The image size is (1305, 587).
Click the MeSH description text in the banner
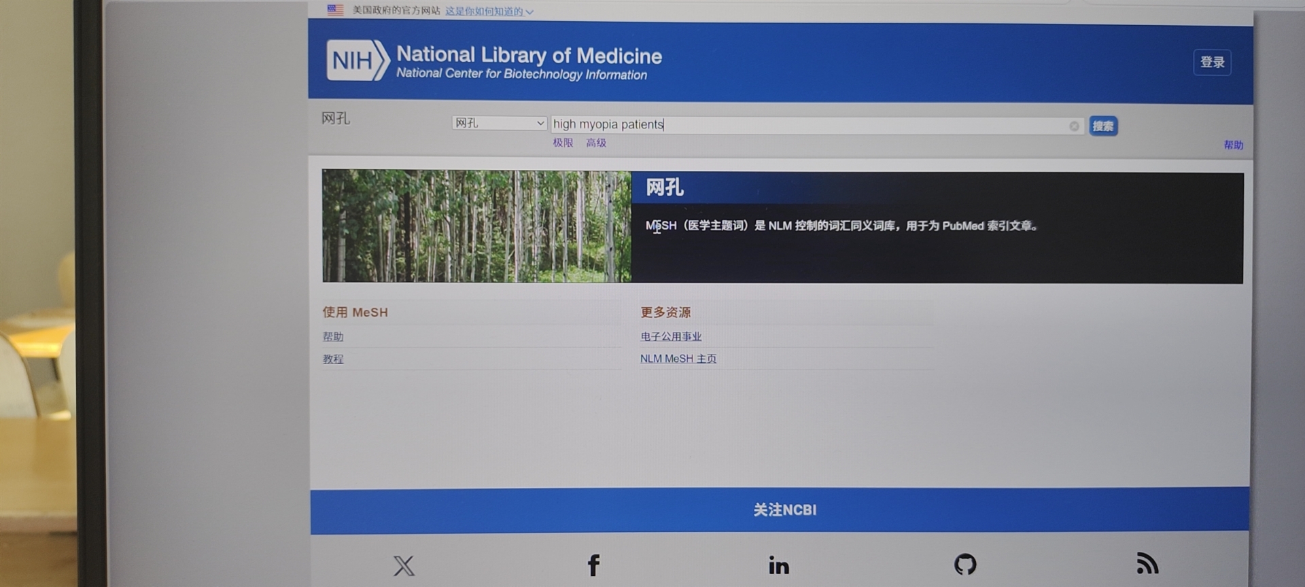click(841, 226)
